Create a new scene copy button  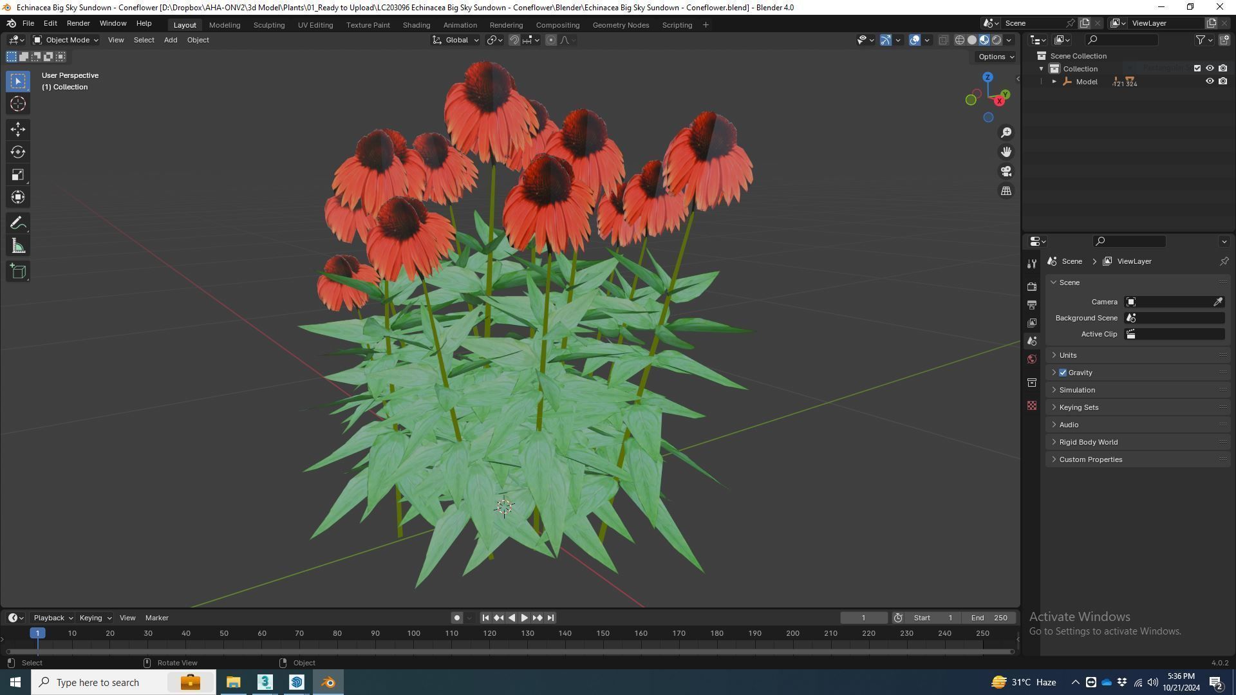pos(1085,23)
